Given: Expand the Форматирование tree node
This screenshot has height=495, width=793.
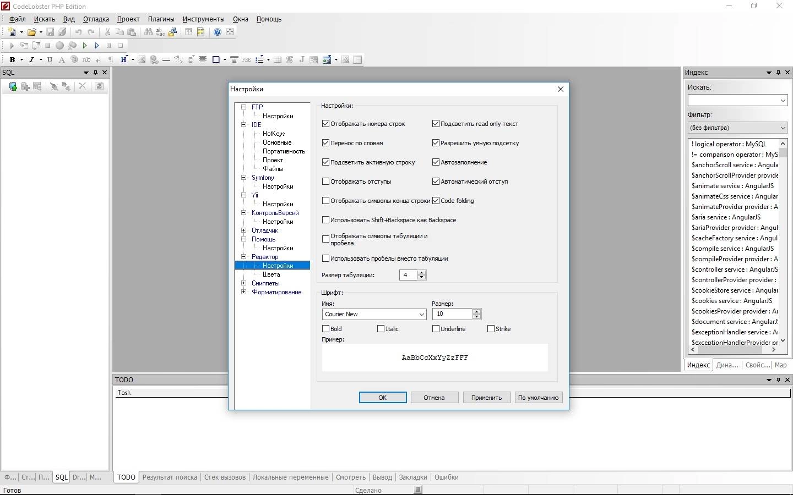Looking at the screenshot, I should (x=243, y=292).
